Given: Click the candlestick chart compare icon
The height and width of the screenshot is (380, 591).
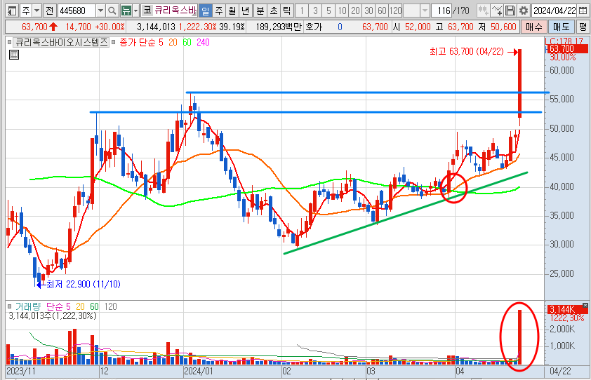Looking at the screenshot, I should [x=483, y=11].
